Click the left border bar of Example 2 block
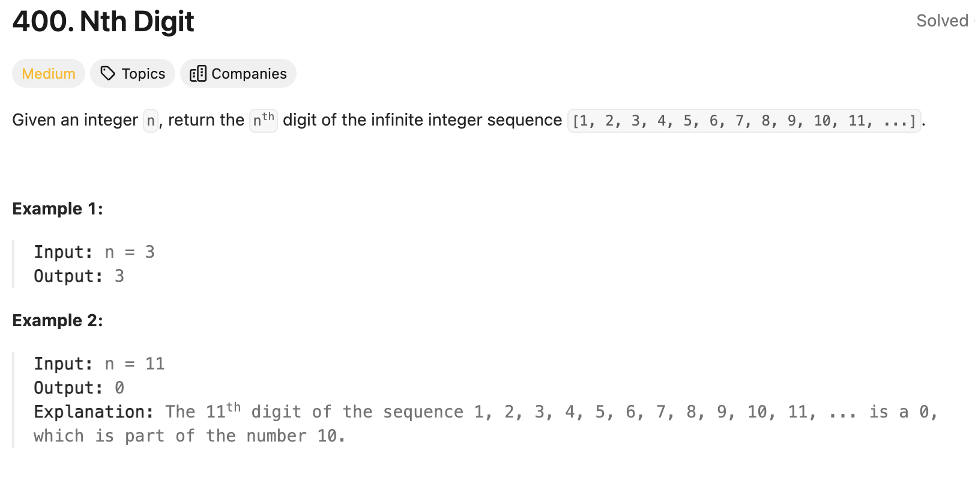Screen dimensions: 975x477 (13, 400)
